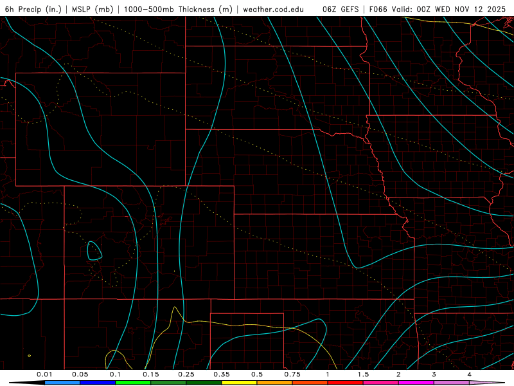Image resolution: width=514 pixels, height=386 pixels.
Task: Click the '1.5' legend value
Action: pos(363,374)
